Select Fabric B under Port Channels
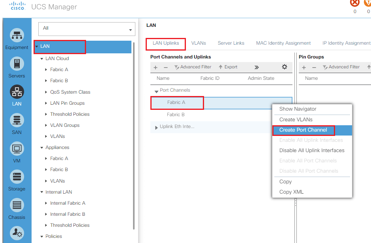The width and height of the screenshot is (371, 243). tap(176, 115)
